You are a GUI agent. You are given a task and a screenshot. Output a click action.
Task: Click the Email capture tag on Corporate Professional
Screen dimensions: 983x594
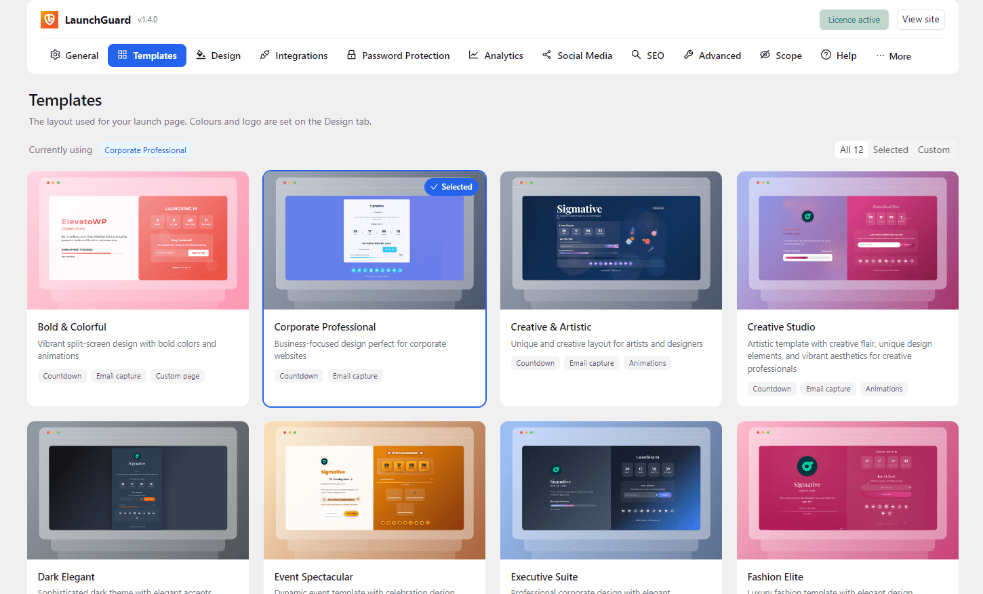(x=355, y=376)
